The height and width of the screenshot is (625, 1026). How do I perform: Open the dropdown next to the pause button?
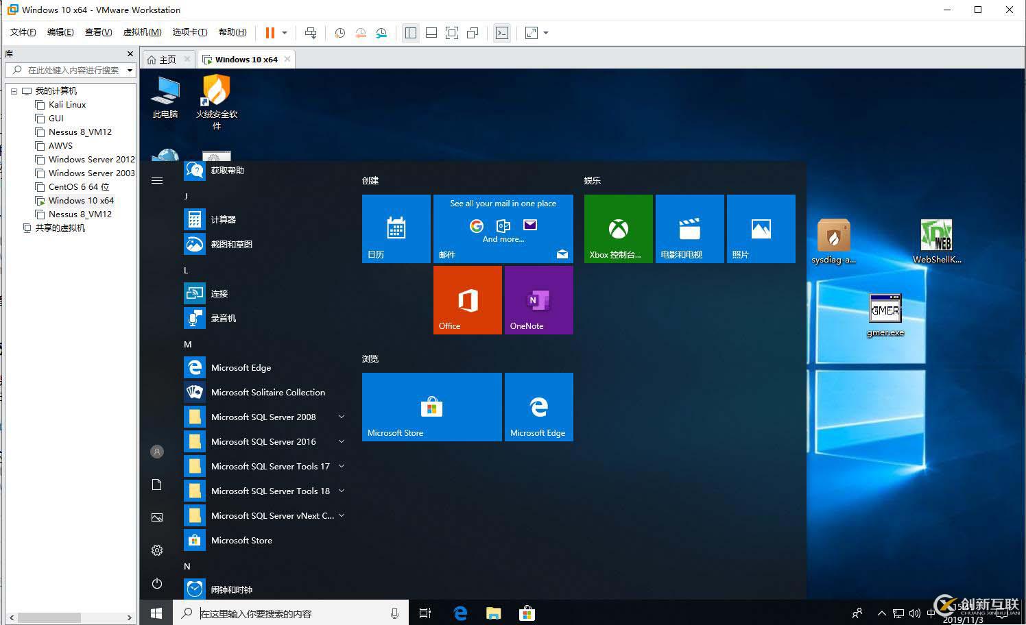tap(285, 33)
